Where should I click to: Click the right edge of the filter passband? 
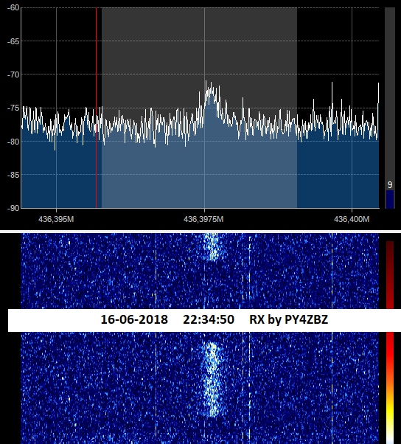[297, 108]
